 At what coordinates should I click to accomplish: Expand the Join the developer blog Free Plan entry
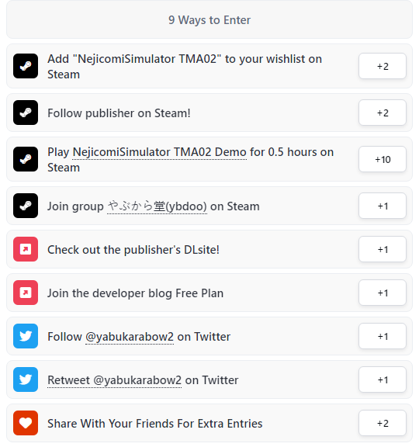[209, 293]
